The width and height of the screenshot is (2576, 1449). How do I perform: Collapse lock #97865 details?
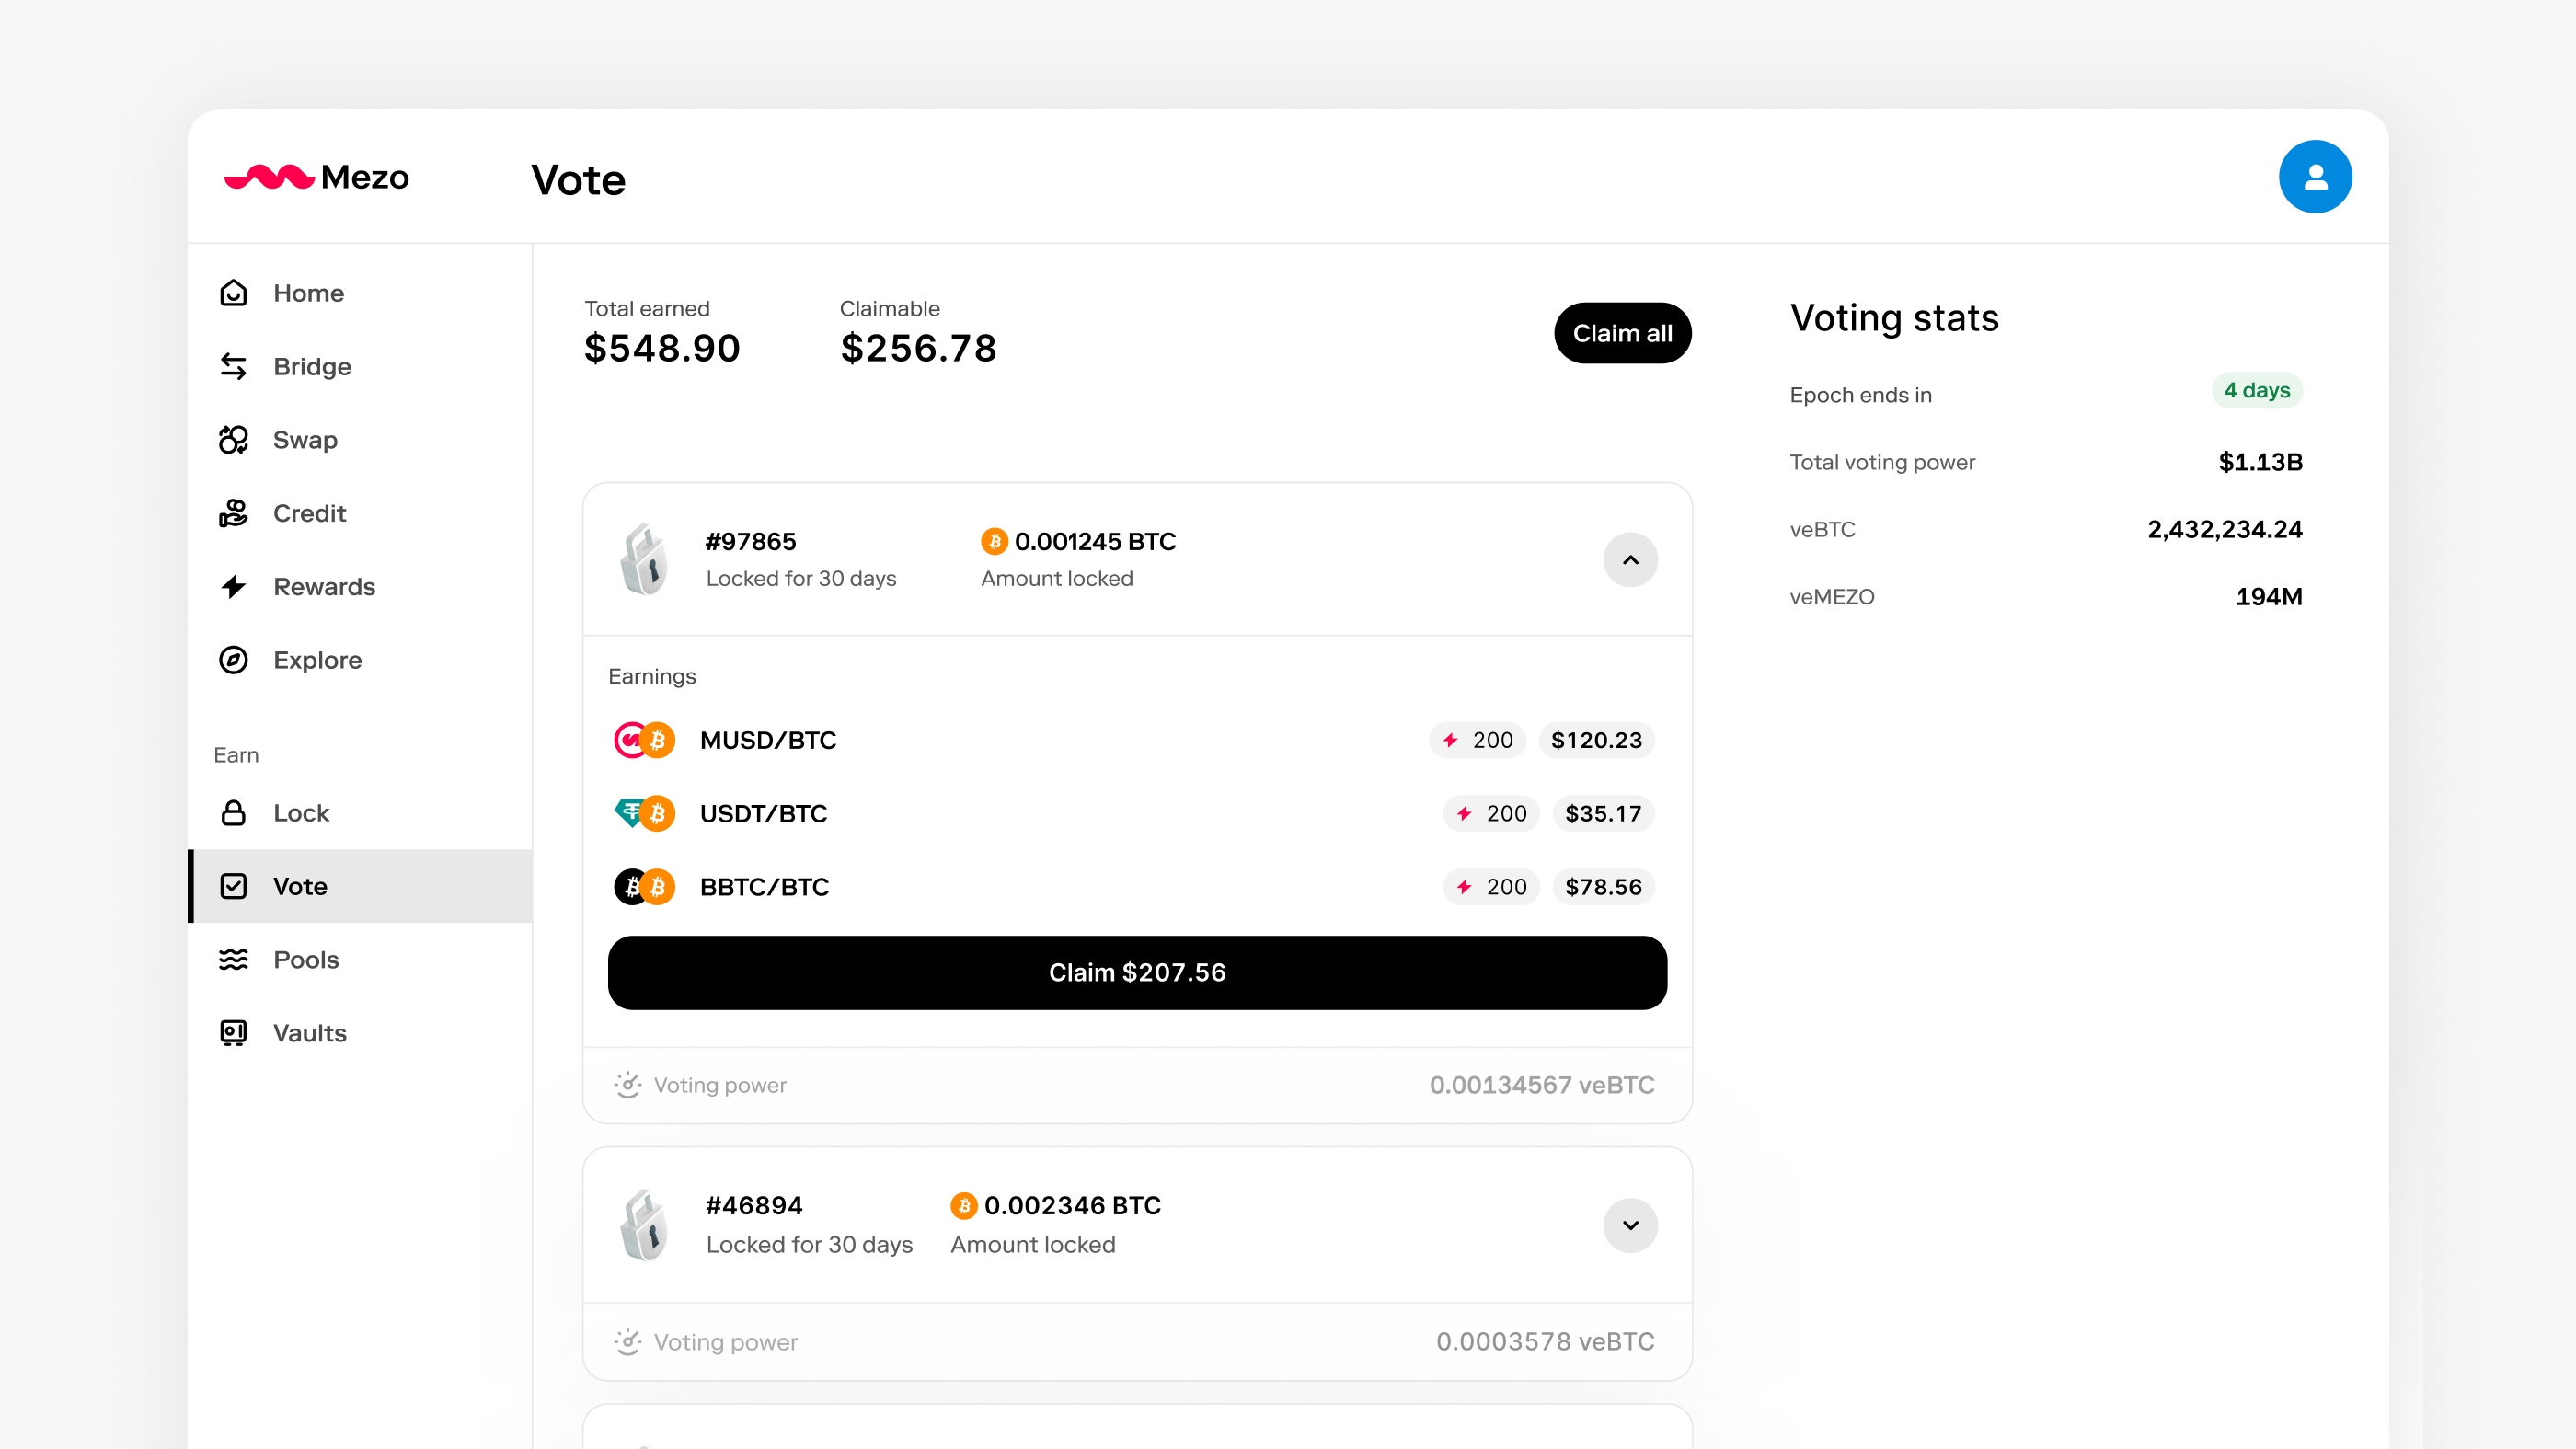point(1629,560)
